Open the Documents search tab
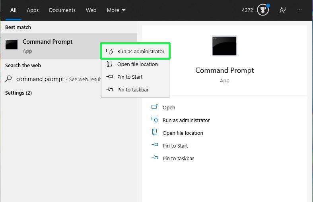Screen dimensions: 313x202 (x=62, y=10)
